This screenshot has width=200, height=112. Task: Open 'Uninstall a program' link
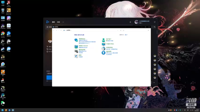click(x=81, y=57)
